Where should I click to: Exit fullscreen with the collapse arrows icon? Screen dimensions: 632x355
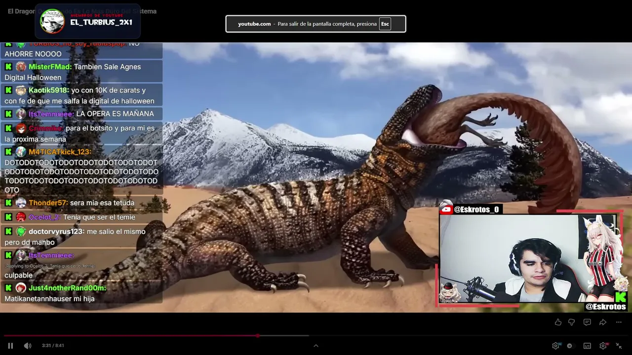(x=619, y=346)
